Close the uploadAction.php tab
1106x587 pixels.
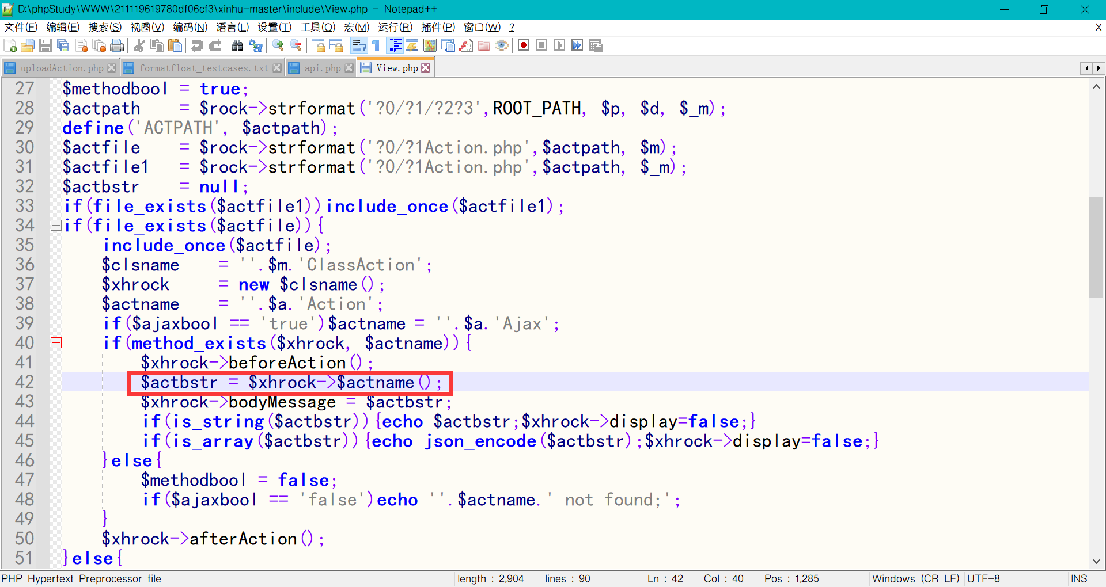(x=112, y=68)
